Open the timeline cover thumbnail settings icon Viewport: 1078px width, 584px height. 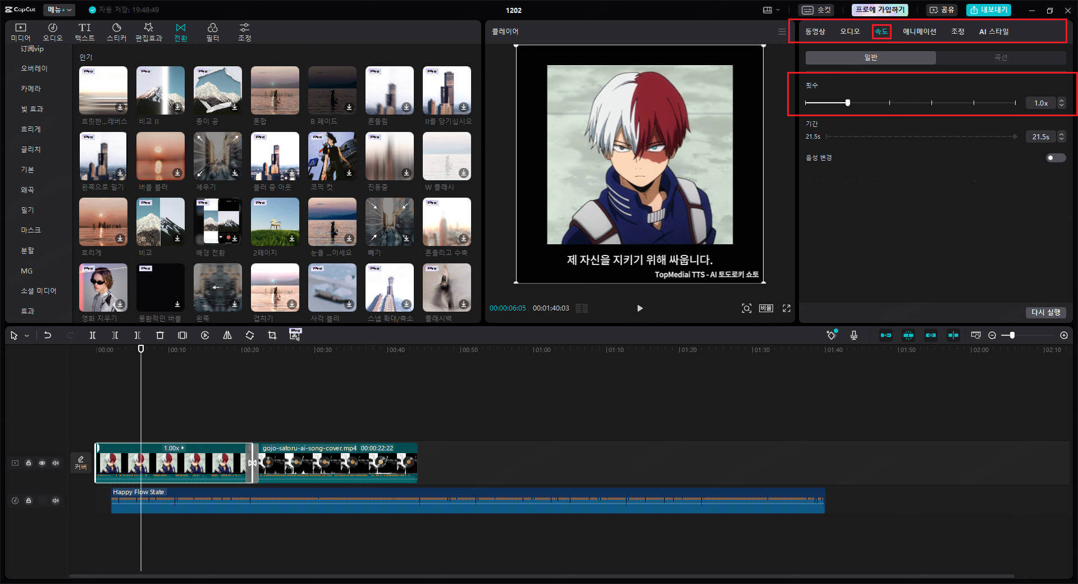pyautogui.click(x=976, y=335)
